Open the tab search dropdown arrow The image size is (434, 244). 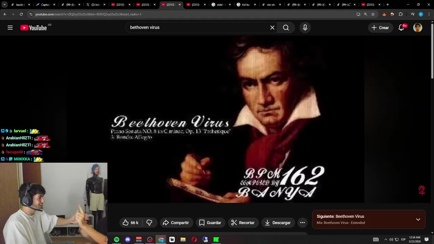click(4, 5)
